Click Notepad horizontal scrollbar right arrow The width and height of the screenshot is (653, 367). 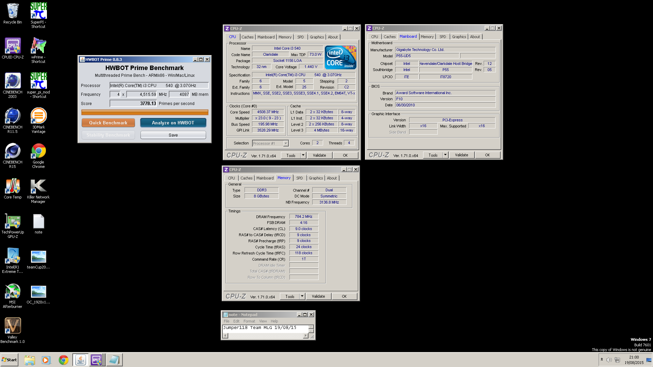tap(305, 336)
